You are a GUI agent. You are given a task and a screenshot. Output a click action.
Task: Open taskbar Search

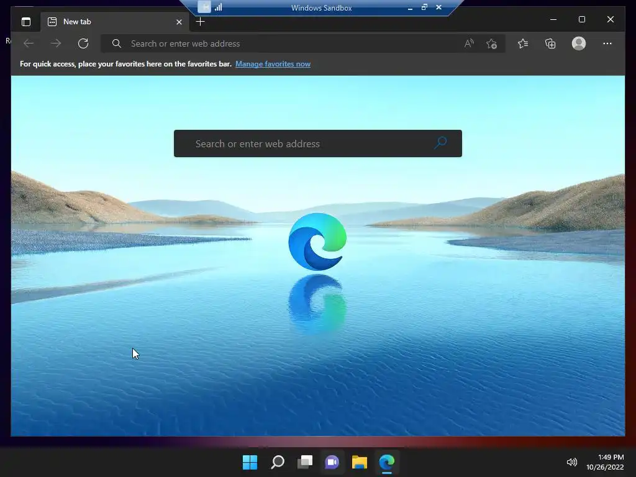pos(278,462)
